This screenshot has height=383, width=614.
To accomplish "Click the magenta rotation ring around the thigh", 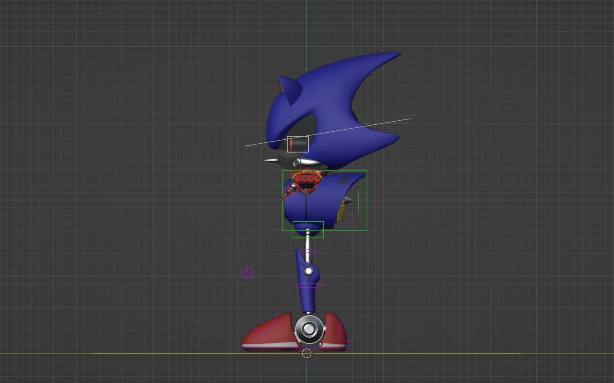I will click(308, 250).
